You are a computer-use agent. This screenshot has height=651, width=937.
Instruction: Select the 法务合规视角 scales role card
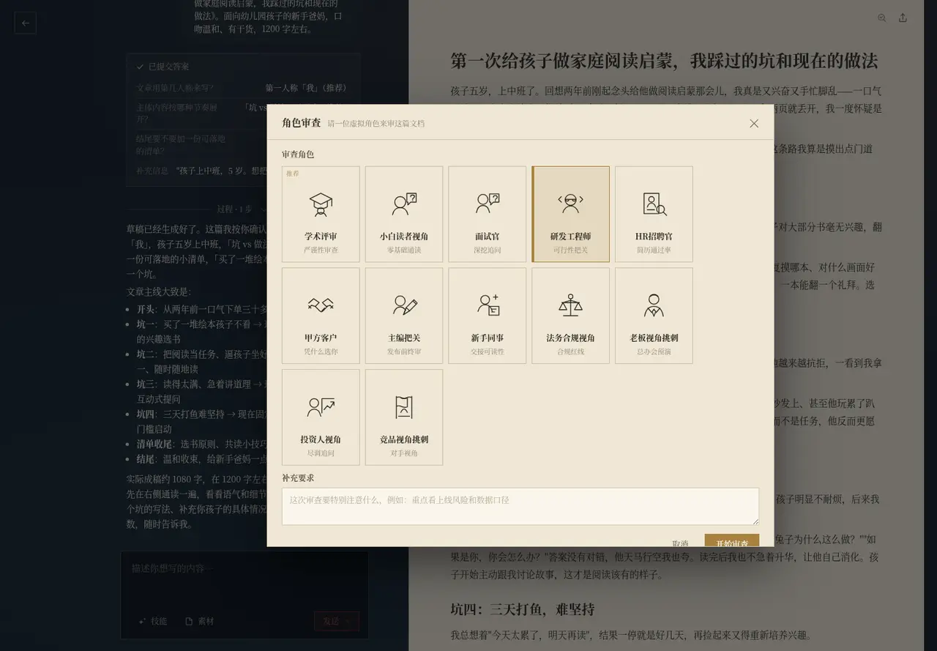point(570,316)
